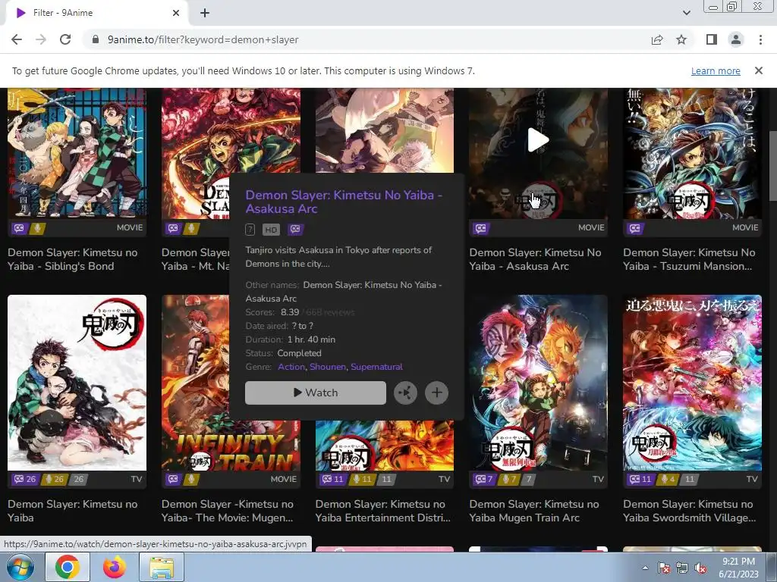
Task: Open the Learn more link
Action: 716,70
